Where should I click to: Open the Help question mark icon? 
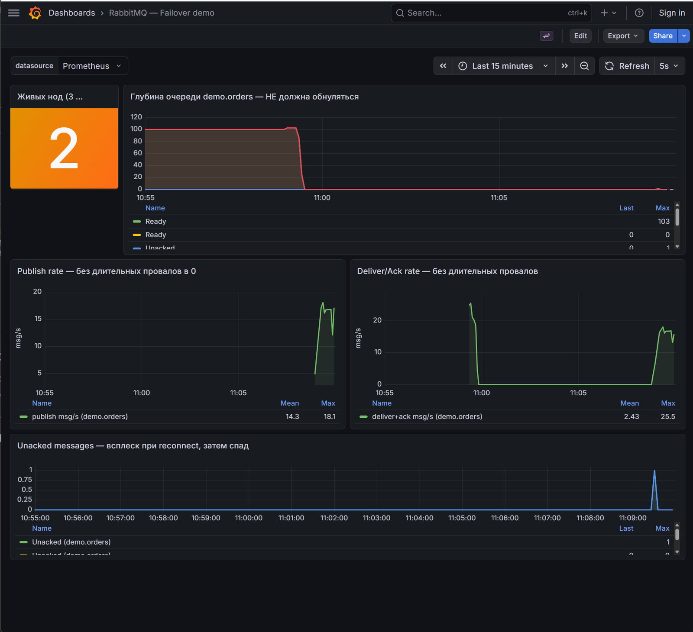pyautogui.click(x=639, y=13)
